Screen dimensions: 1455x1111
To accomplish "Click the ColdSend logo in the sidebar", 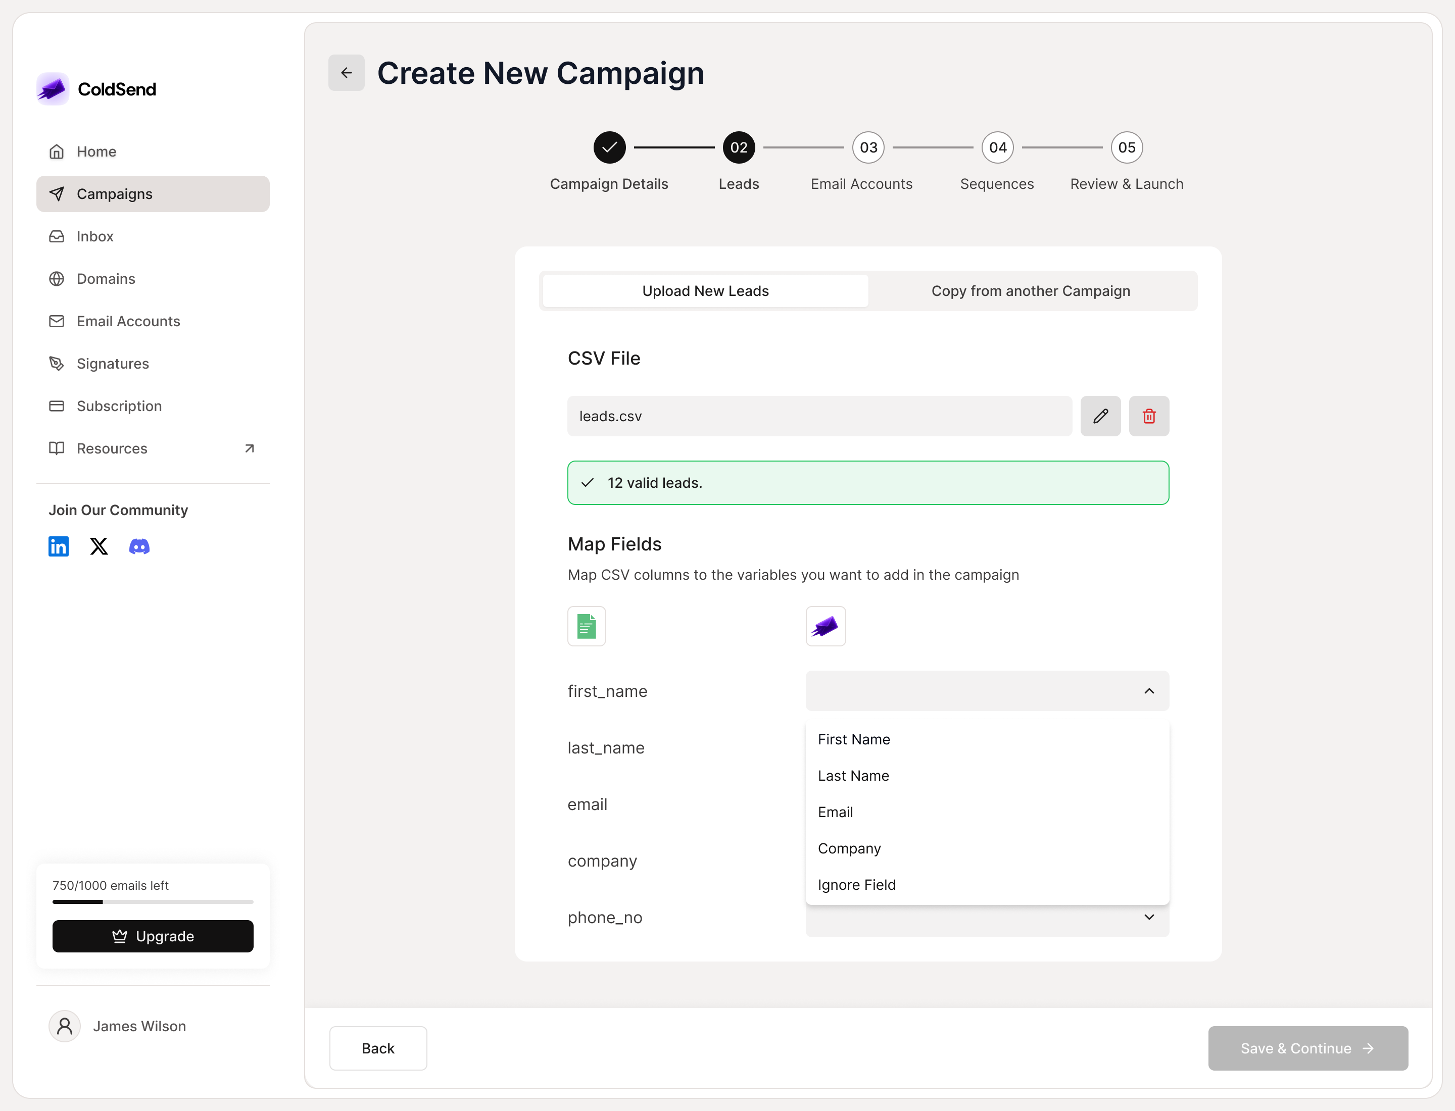I will point(53,88).
